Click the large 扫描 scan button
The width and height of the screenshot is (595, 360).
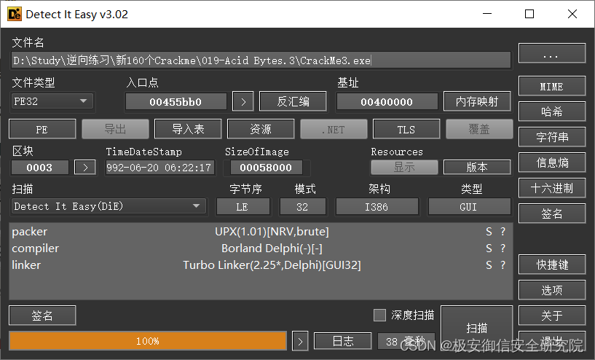(x=476, y=327)
